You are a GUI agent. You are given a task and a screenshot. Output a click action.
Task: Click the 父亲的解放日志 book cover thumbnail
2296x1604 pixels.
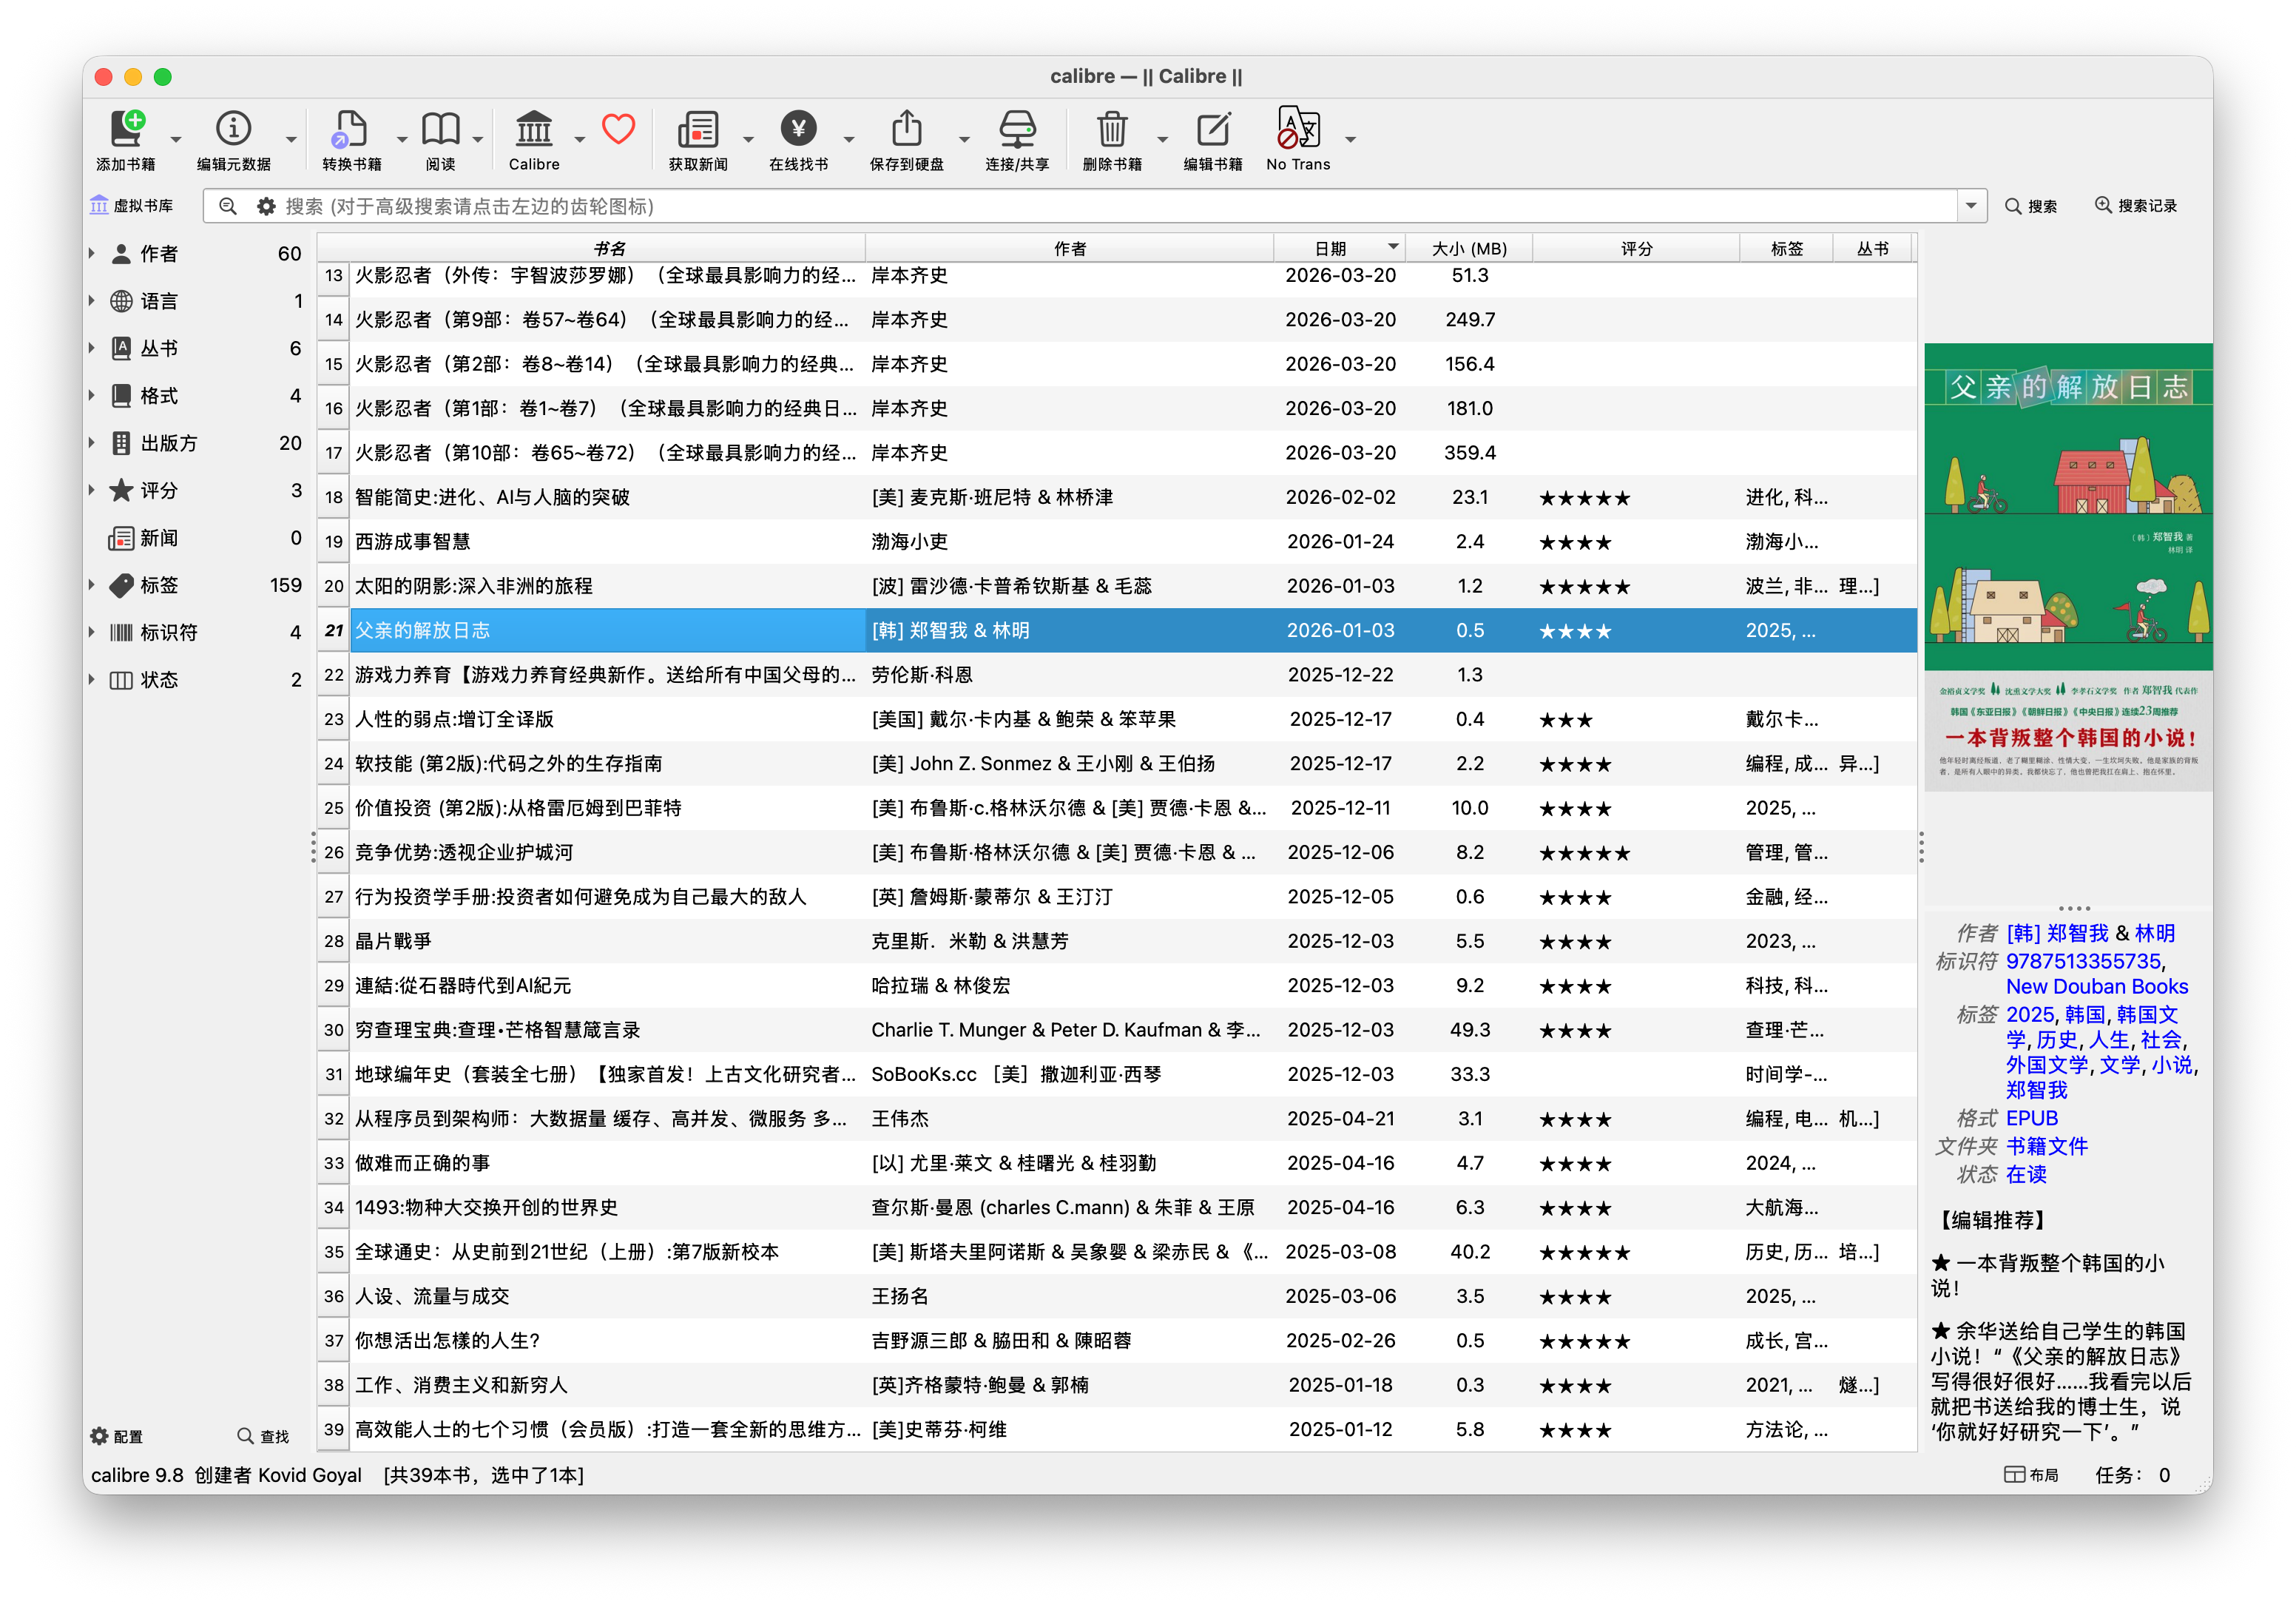tap(2068, 566)
